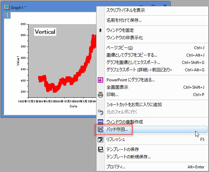Click the save template disk icon

point(100,150)
